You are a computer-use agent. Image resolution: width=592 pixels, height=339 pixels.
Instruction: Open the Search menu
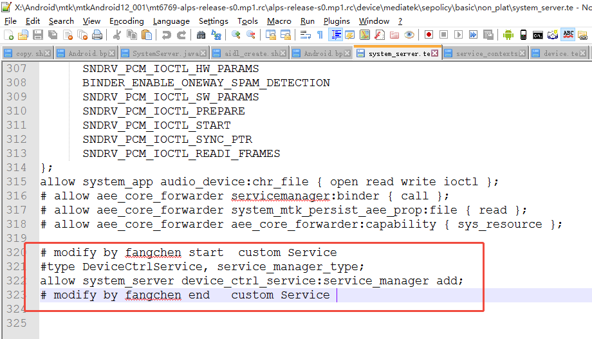[61, 21]
